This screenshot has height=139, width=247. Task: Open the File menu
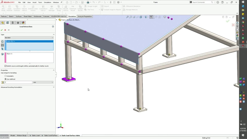19,2
